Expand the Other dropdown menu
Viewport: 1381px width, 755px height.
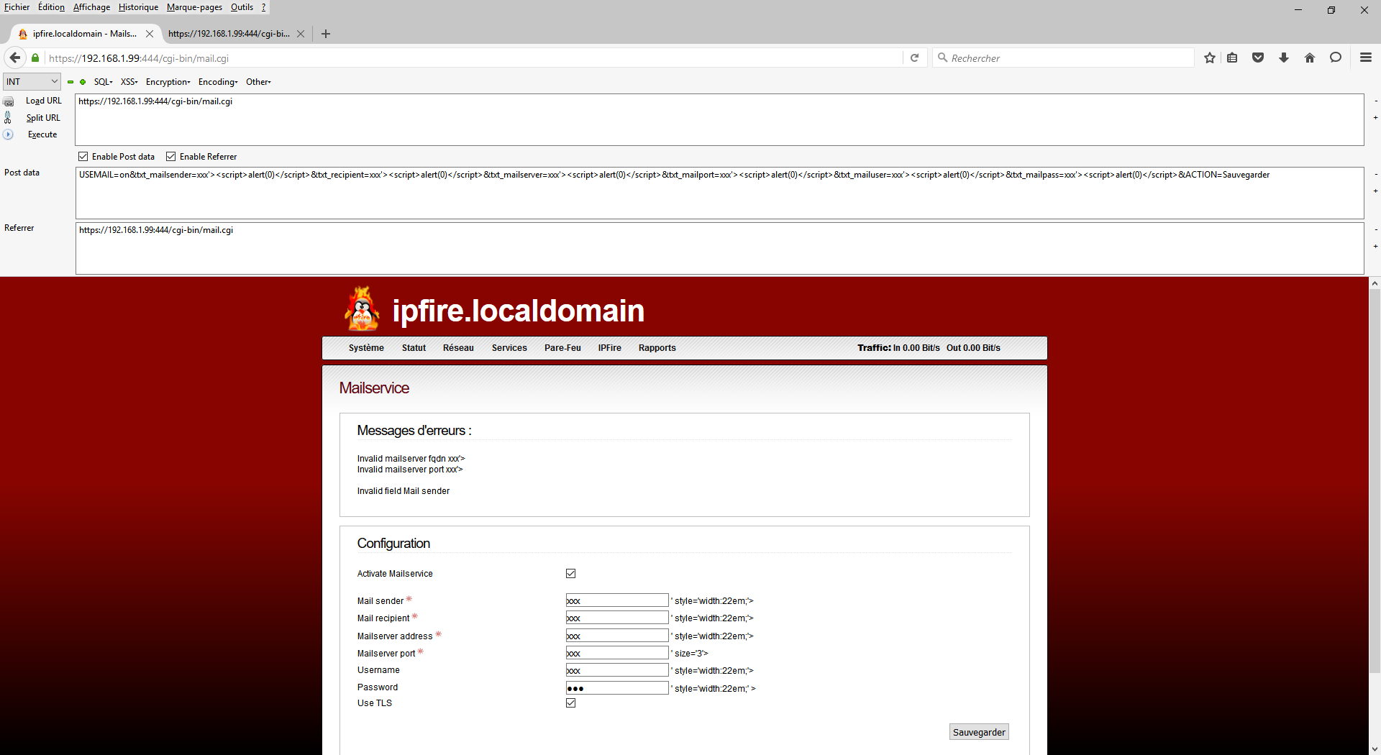pos(258,82)
